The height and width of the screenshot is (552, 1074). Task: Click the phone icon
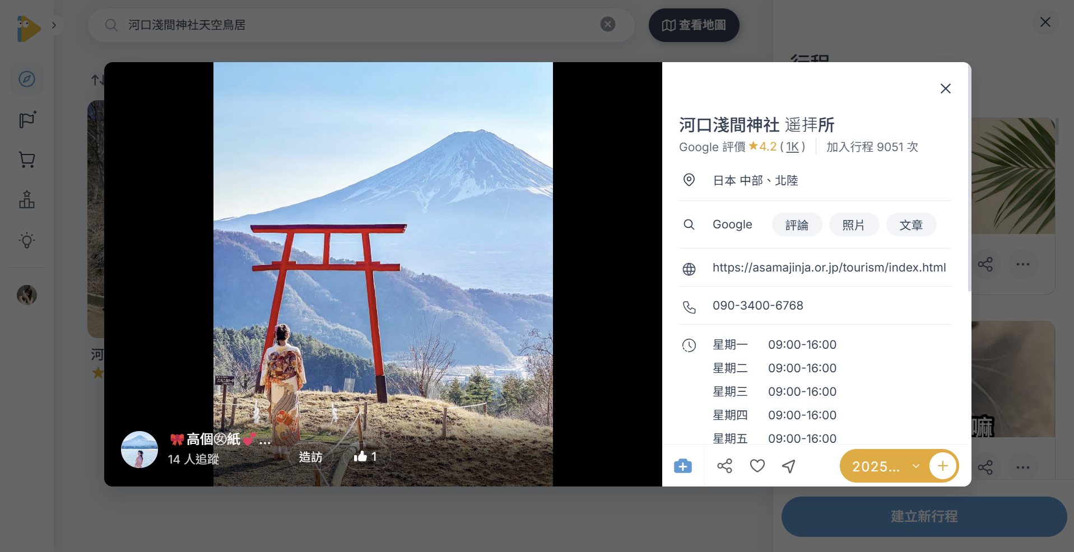pyautogui.click(x=689, y=307)
